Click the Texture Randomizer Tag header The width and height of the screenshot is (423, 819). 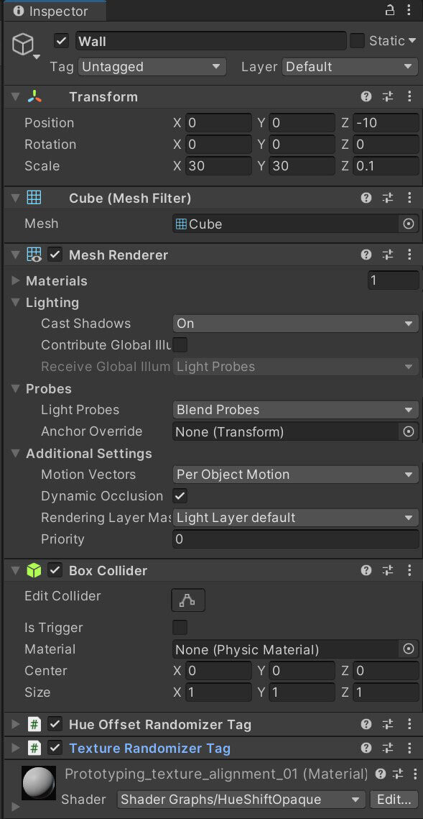pyautogui.click(x=149, y=749)
